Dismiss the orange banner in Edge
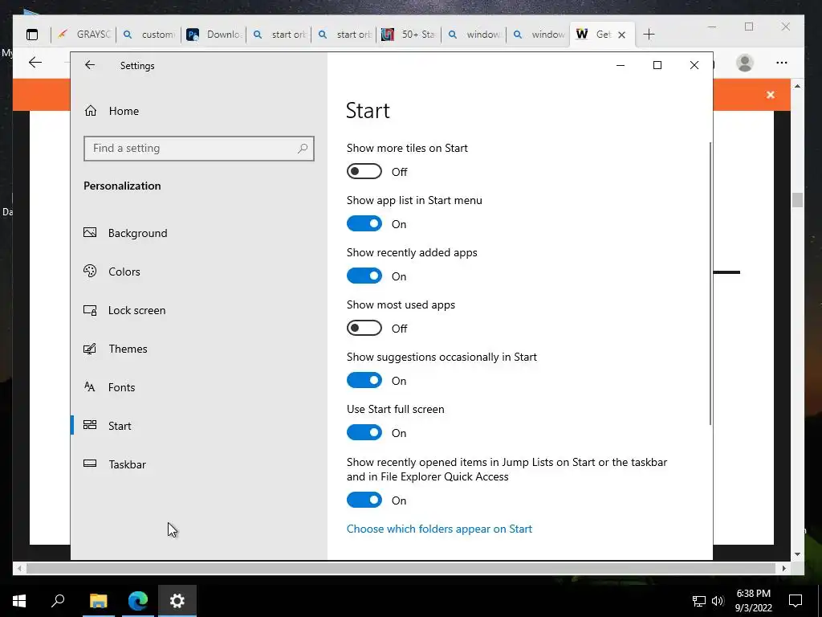This screenshot has width=822, height=617. coord(770,95)
